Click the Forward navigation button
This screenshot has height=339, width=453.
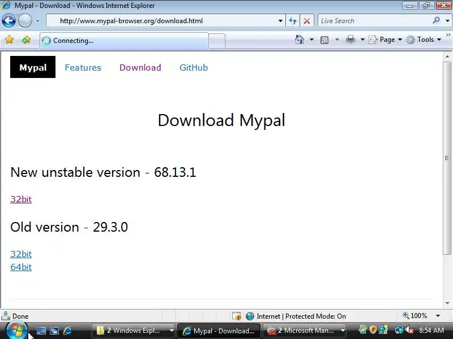25,21
